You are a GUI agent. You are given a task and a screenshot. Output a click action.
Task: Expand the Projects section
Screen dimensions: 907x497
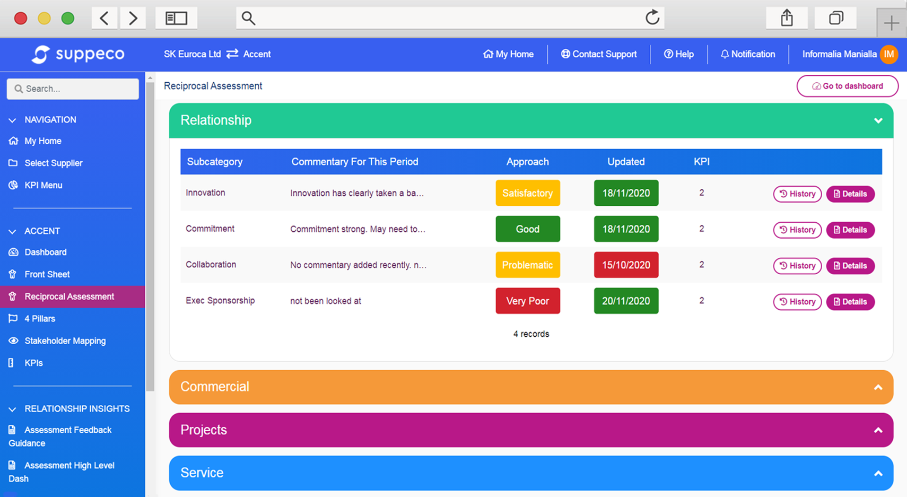pos(878,430)
